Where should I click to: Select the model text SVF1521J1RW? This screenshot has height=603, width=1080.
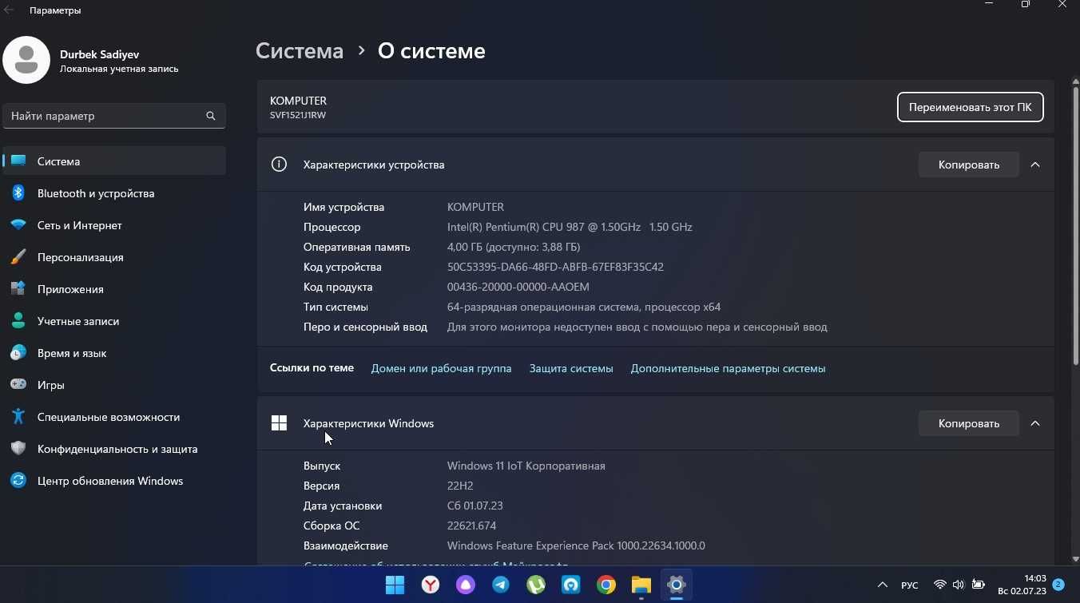[298, 115]
